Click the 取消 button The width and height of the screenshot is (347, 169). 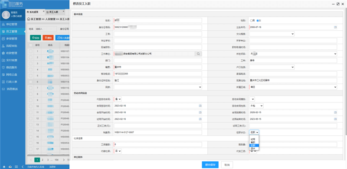pos(227,165)
